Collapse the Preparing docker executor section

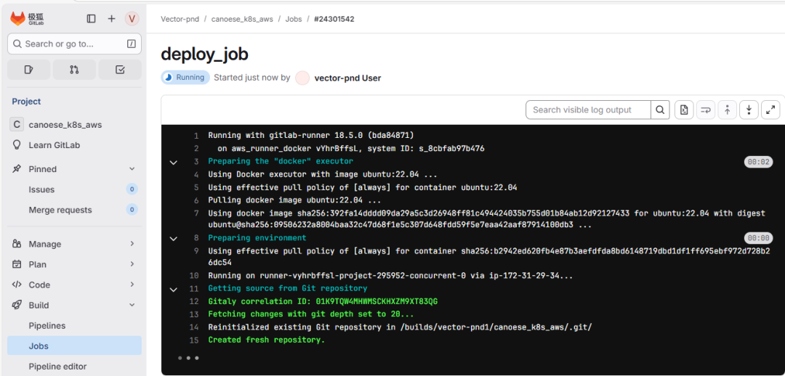tap(173, 162)
